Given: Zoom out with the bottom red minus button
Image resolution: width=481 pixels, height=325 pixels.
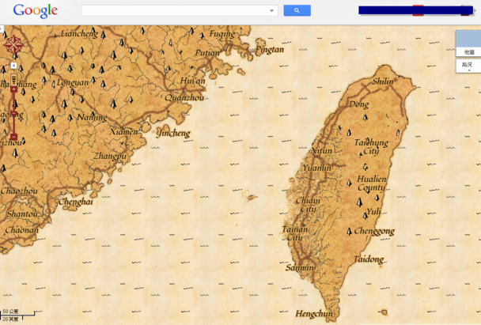Looking at the screenshot, I should pyautogui.click(x=13, y=137).
